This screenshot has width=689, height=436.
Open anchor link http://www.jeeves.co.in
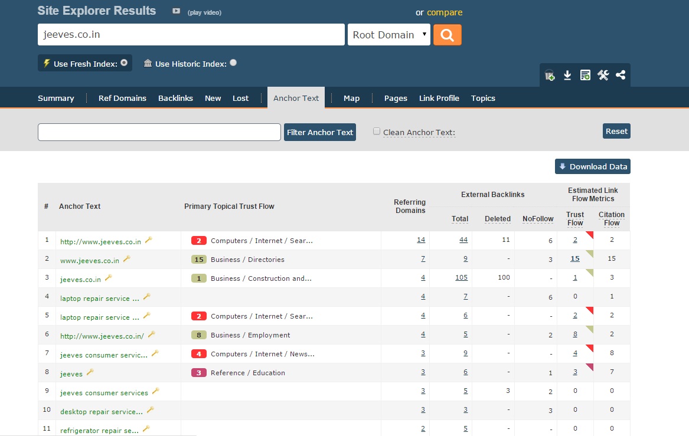tap(100, 241)
